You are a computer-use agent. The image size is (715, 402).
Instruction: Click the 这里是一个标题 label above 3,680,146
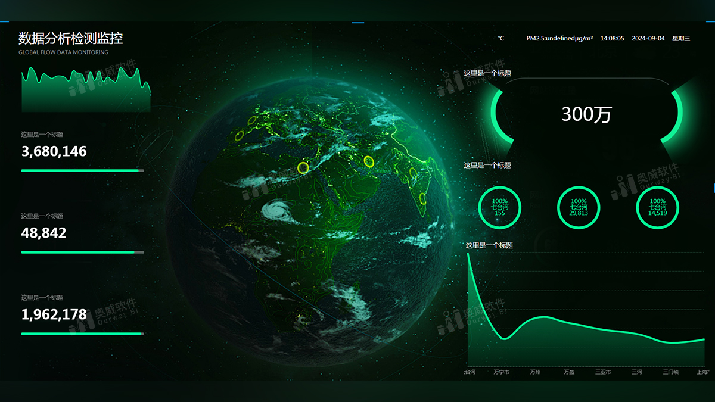coord(42,134)
